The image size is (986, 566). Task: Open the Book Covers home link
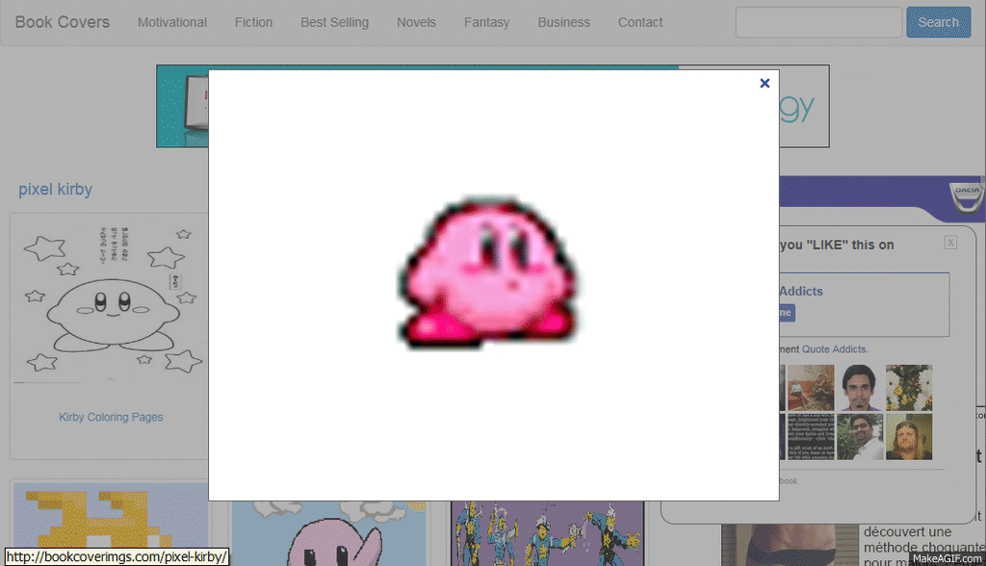click(63, 22)
